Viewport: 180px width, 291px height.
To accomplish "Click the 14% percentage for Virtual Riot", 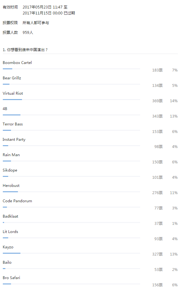I will pos(174,101).
